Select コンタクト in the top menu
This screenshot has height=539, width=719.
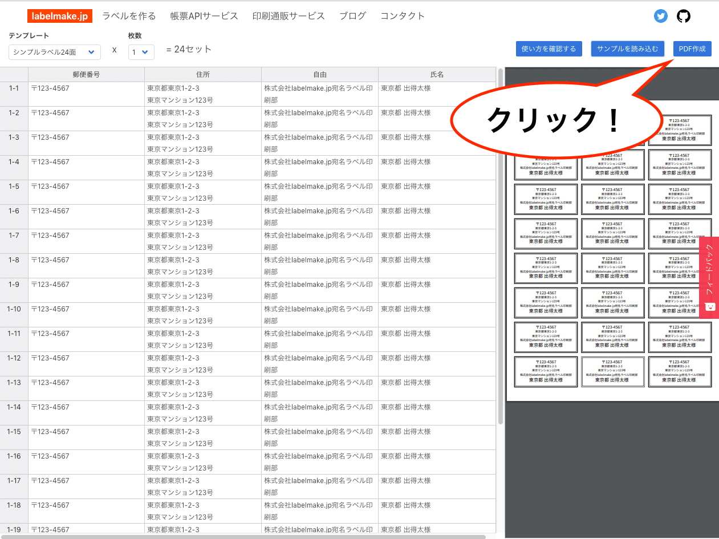click(x=402, y=16)
